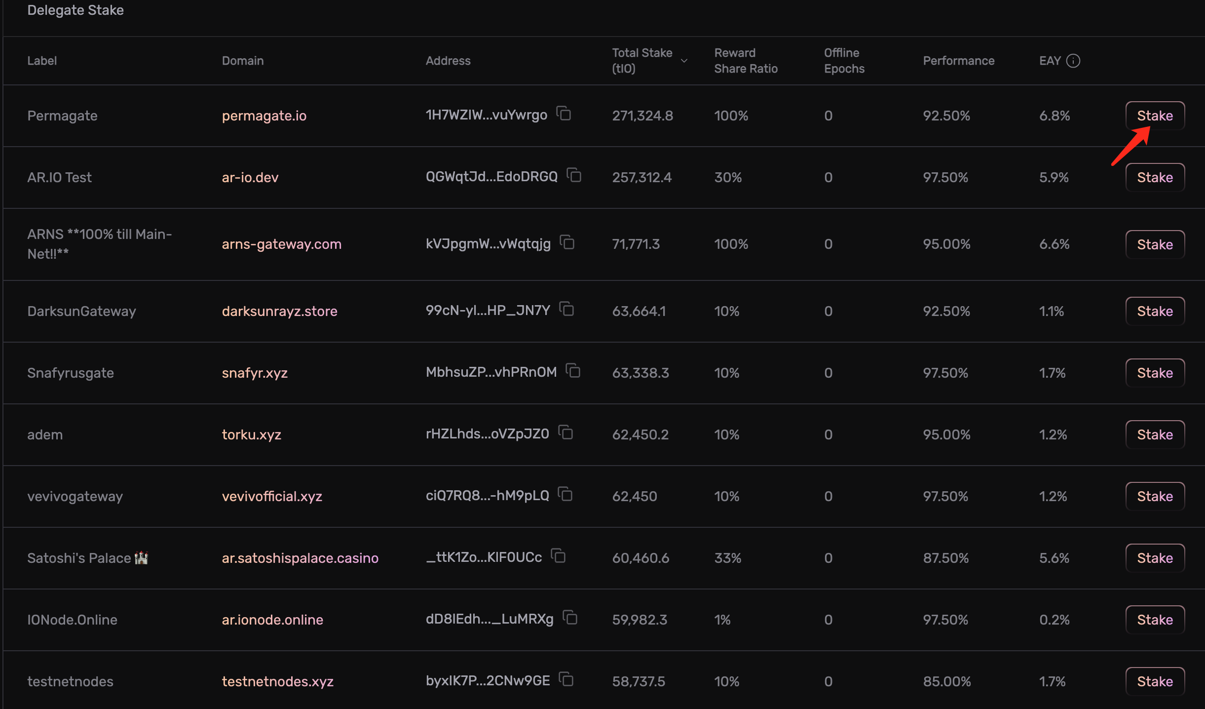
Task: Click the 0.2% EAY value
Action: click(x=1054, y=620)
